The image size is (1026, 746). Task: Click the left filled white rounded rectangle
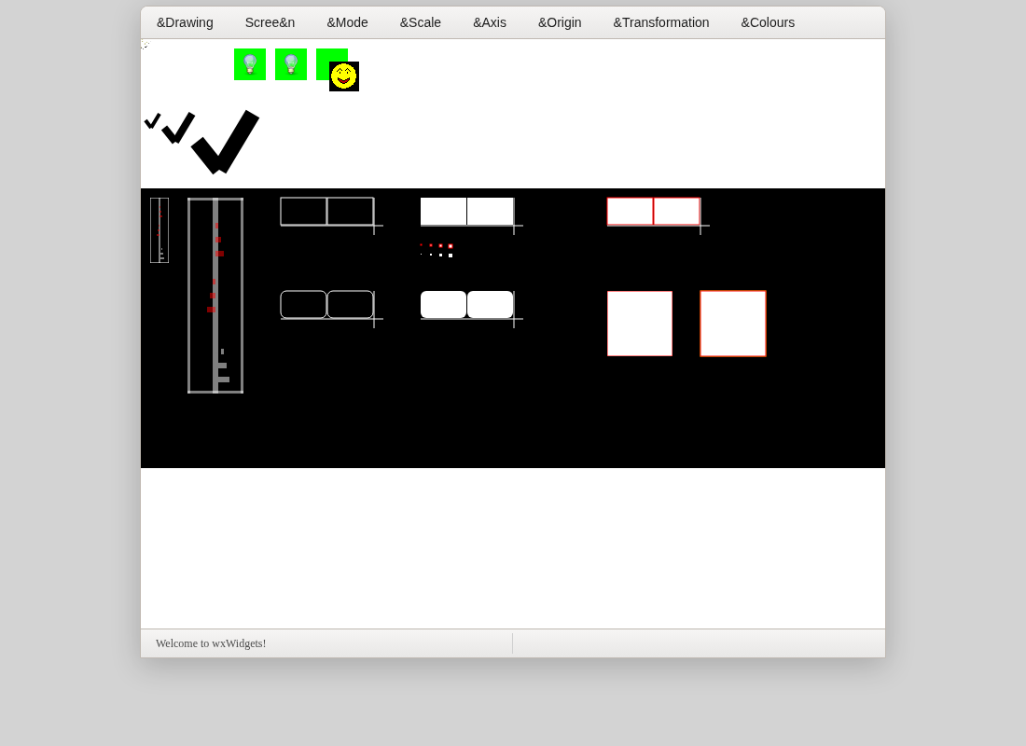coord(444,305)
